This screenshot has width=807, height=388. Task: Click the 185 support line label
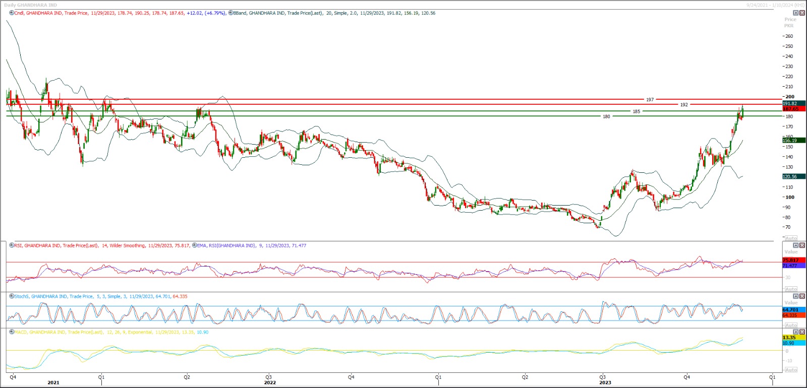click(x=636, y=111)
